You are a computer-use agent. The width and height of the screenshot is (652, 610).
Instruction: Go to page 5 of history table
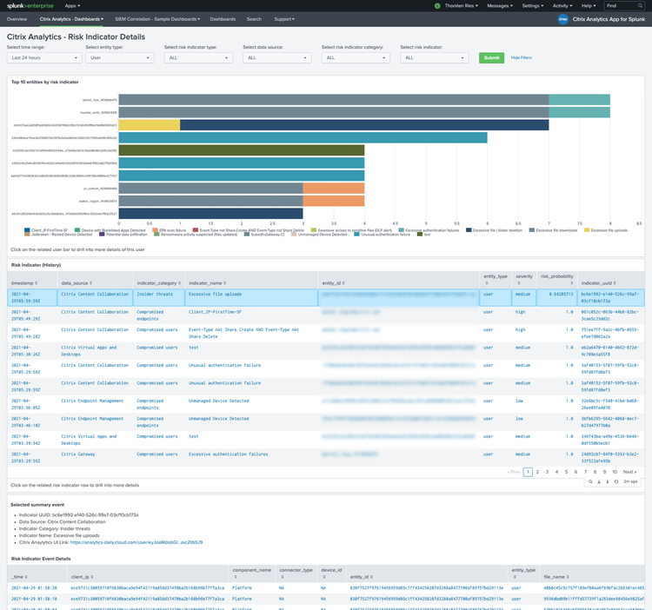[566, 472]
